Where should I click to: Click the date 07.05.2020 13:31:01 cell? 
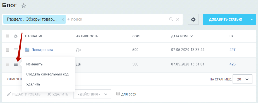pos(188,64)
